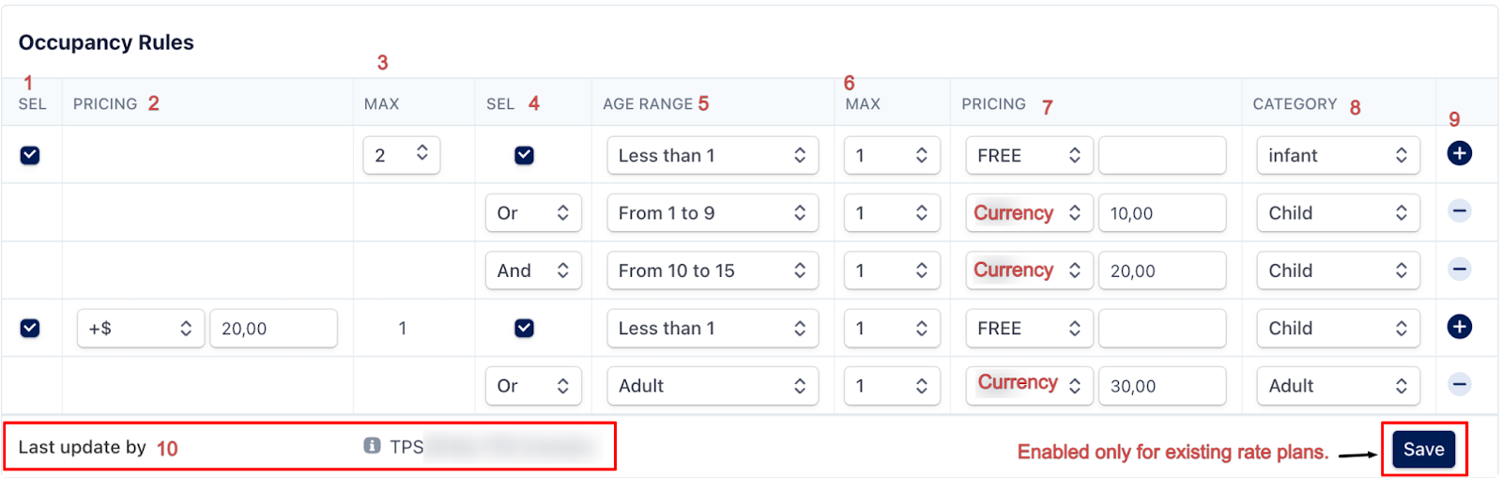Toggle the age-range SEL checkbox on the infant row
This screenshot has width=1502, height=478.
point(524,155)
